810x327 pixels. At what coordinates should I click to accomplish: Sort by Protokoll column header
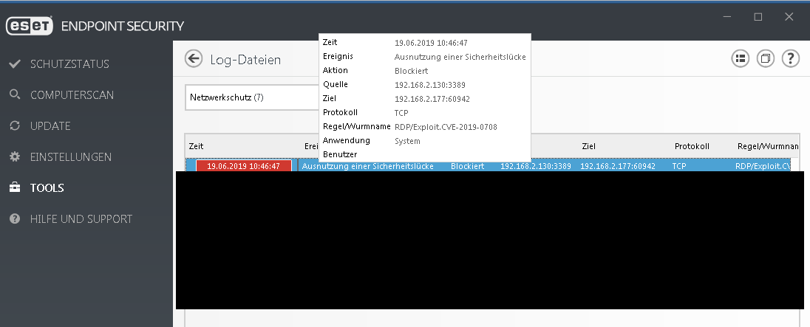coord(692,146)
